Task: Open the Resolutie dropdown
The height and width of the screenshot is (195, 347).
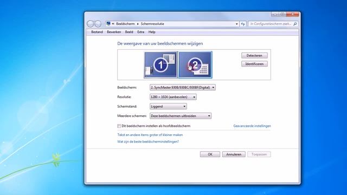Action: tap(173, 97)
